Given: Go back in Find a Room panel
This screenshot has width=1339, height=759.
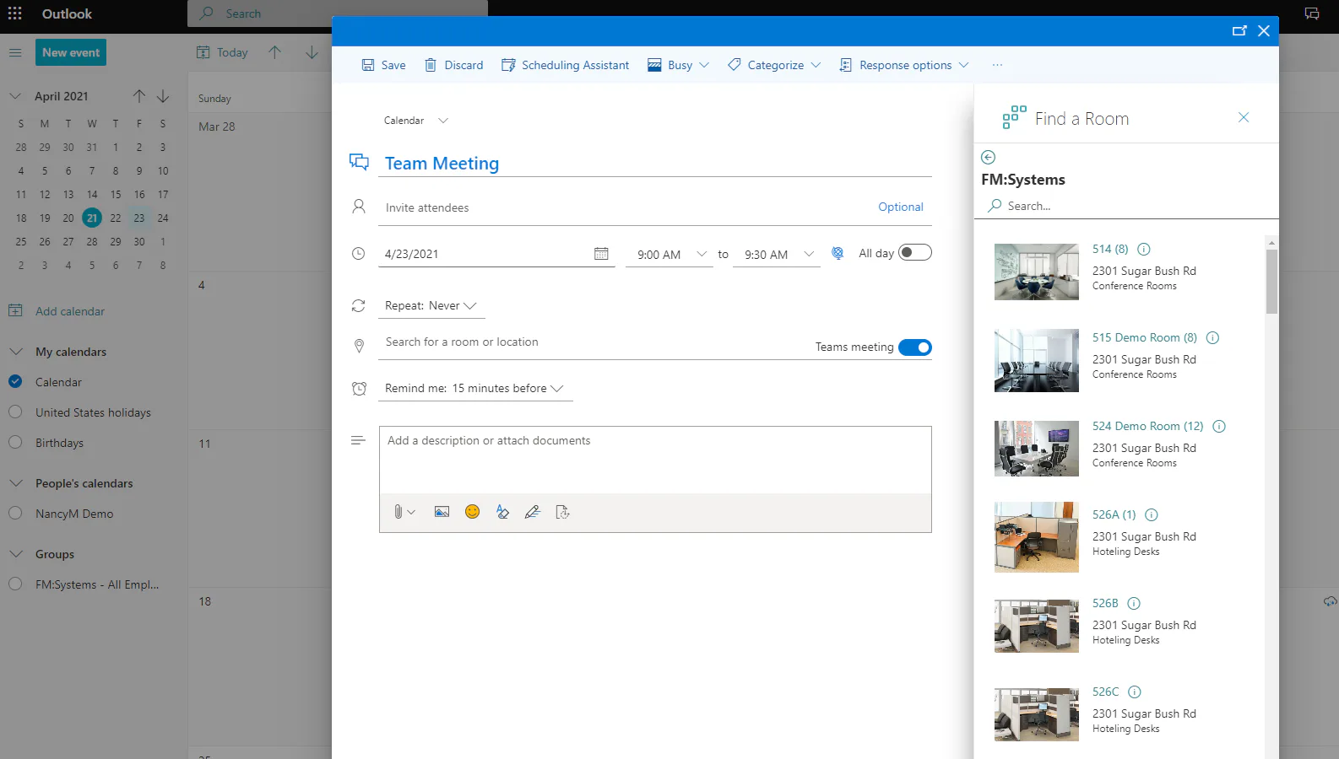Looking at the screenshot, I should (x=989, y=157).
